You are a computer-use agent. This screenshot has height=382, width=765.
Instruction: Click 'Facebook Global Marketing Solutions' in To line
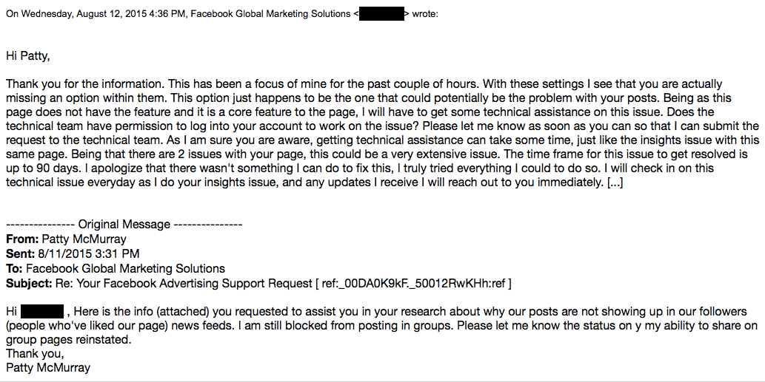[x=125, y=269]
